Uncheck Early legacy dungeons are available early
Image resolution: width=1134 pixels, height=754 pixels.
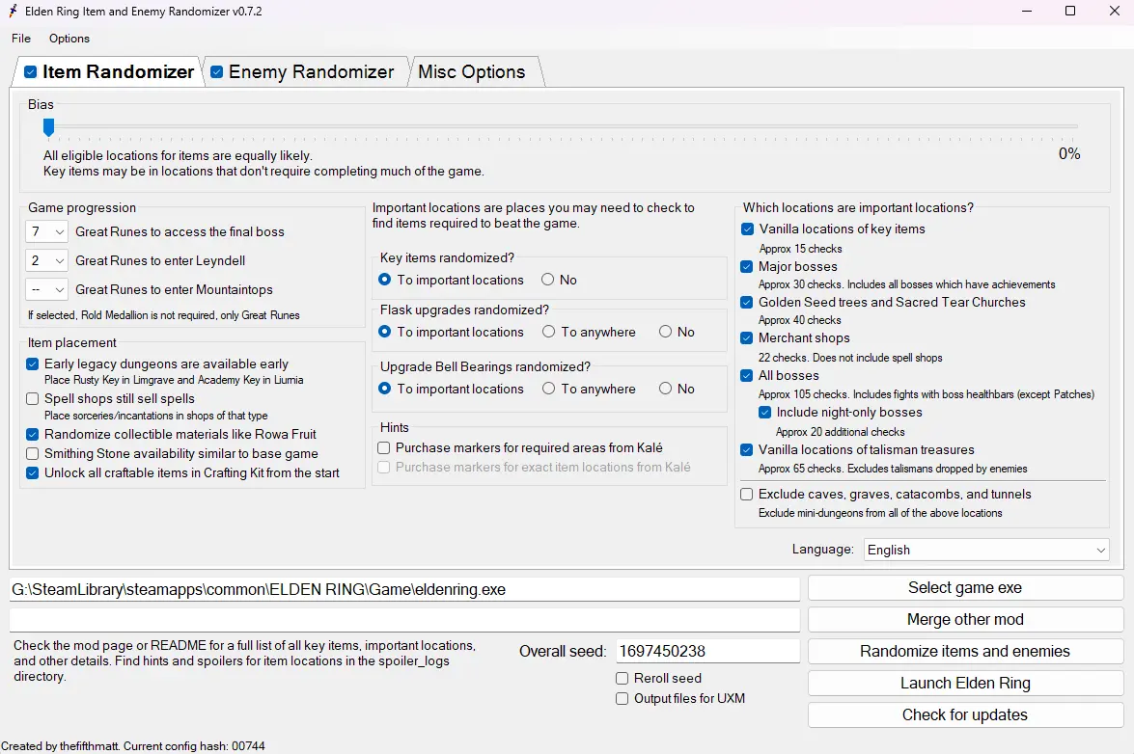coord(33,364)
